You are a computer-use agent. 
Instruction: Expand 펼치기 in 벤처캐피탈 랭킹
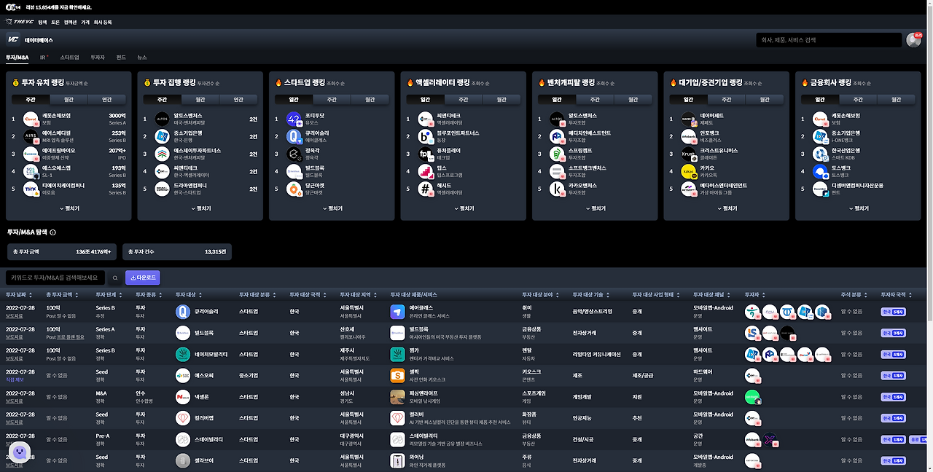pos(595,208)
